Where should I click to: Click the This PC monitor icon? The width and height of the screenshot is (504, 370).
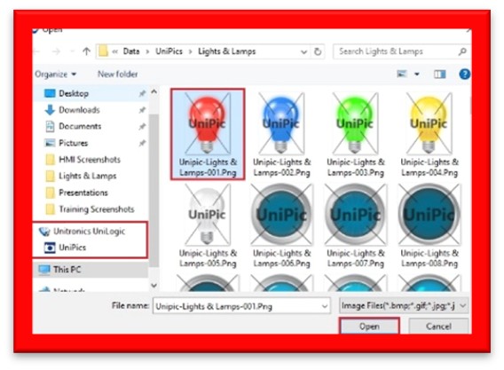click(x=44, y=270)
